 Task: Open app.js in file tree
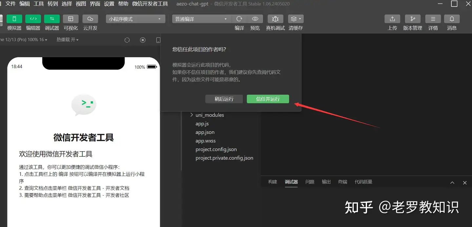[x=202, y=123]
